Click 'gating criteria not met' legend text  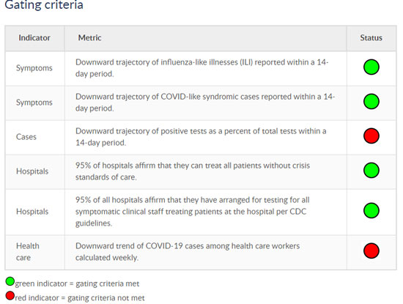pos(106,298)
